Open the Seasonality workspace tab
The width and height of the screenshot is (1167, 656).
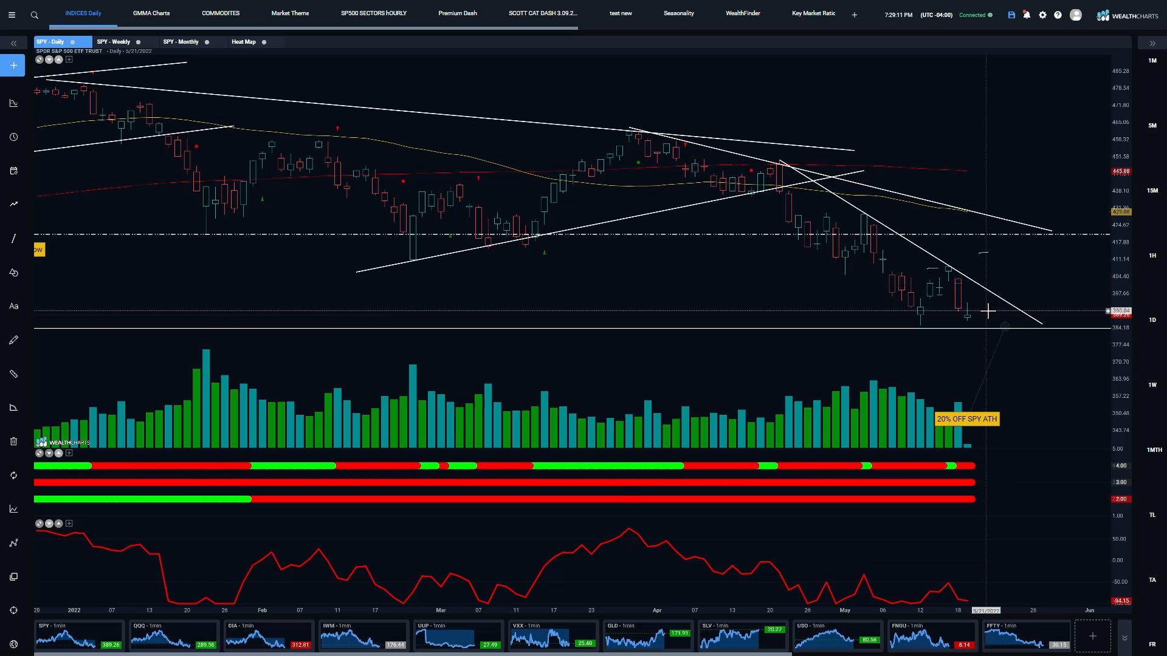tap(679, 13)
